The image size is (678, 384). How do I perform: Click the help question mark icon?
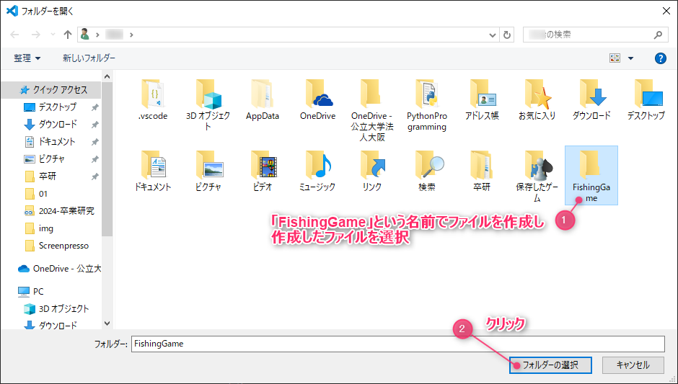tap(660, 58)
